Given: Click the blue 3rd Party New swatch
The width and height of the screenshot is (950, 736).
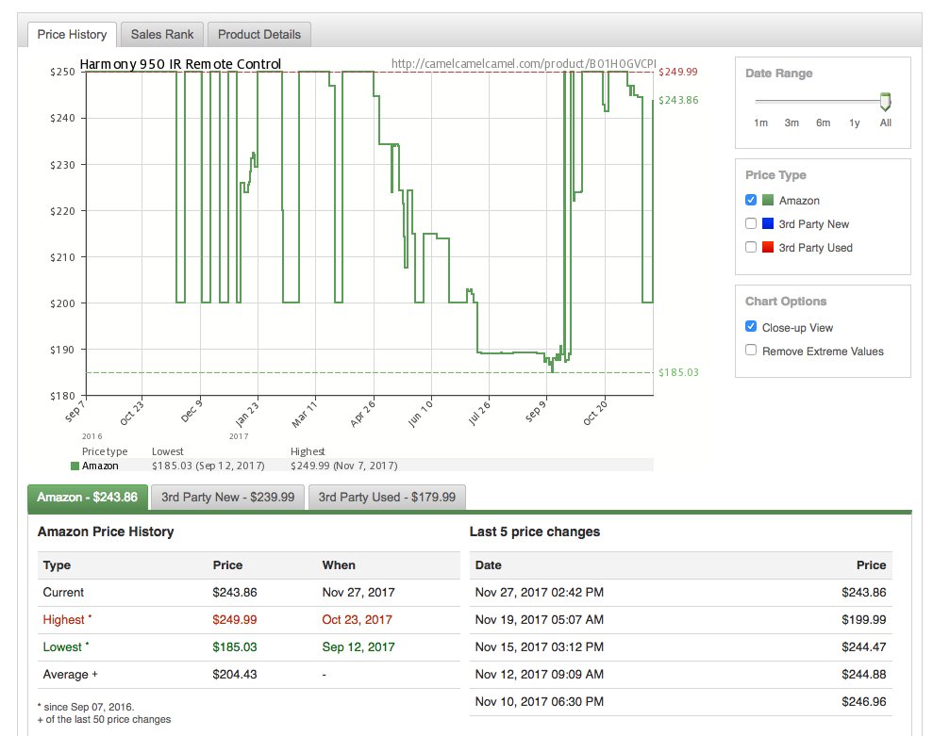Looking at the screenshot, I should click(768, 223).
